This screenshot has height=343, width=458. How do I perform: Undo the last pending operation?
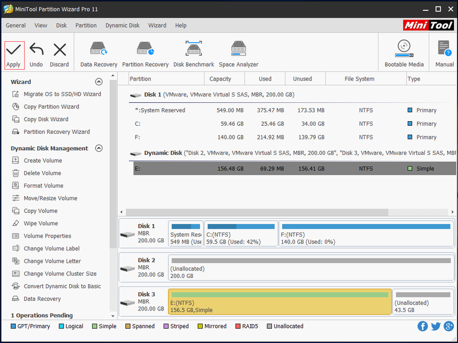[36, 55]
